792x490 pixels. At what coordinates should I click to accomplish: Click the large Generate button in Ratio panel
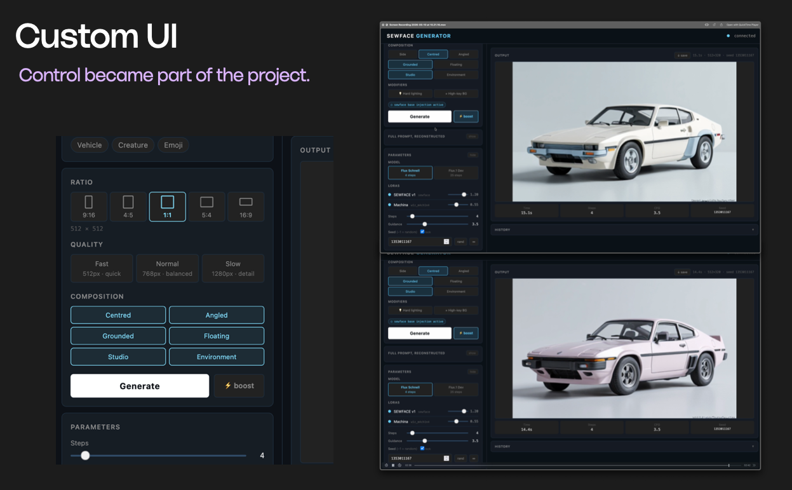point(140,386)
